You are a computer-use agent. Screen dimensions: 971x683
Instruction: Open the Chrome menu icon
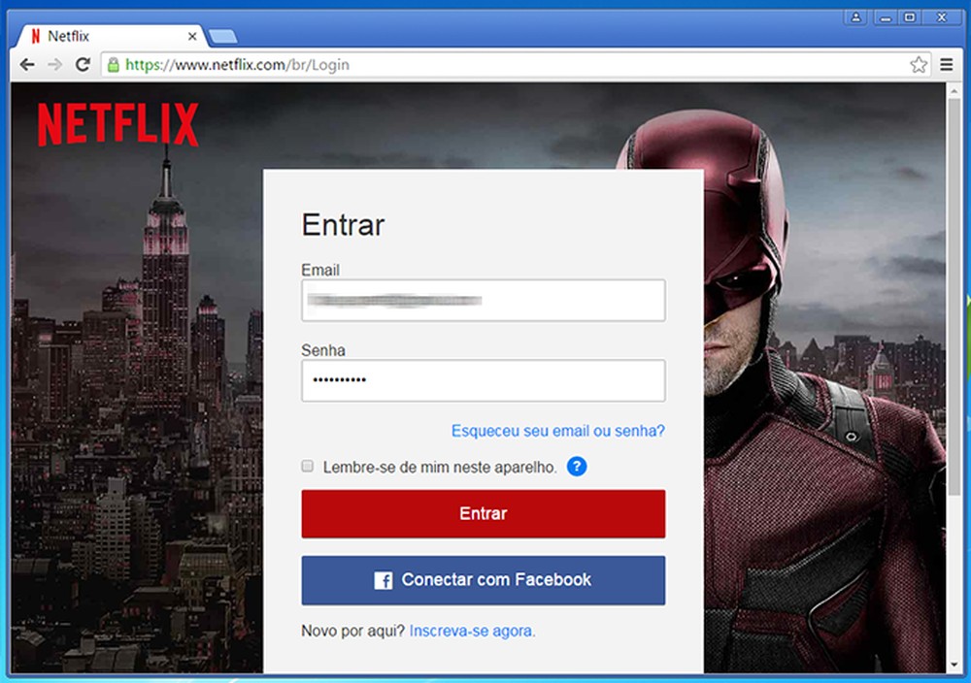(947, 64)
